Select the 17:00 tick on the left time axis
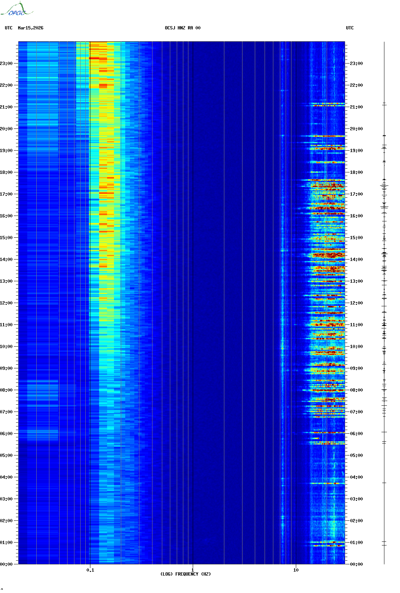Image resolution: width=400 pixels, height=593 pixels. 6,194
